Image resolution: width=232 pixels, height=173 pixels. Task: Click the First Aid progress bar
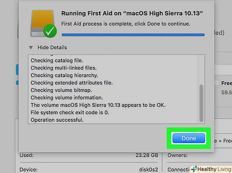click(x=133, y=34)
